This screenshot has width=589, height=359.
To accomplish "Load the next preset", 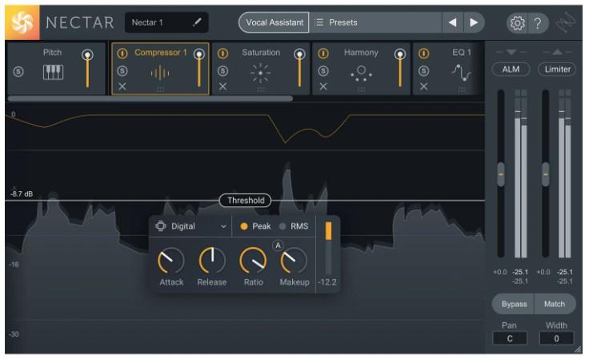I will 474,22.
